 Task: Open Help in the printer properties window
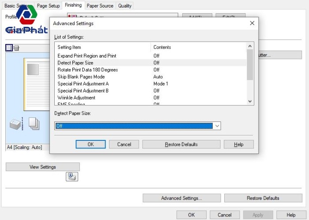291,215
